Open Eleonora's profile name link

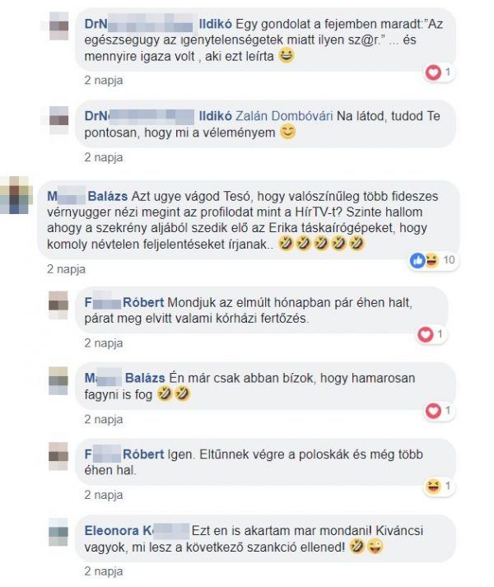pos(137,530)
